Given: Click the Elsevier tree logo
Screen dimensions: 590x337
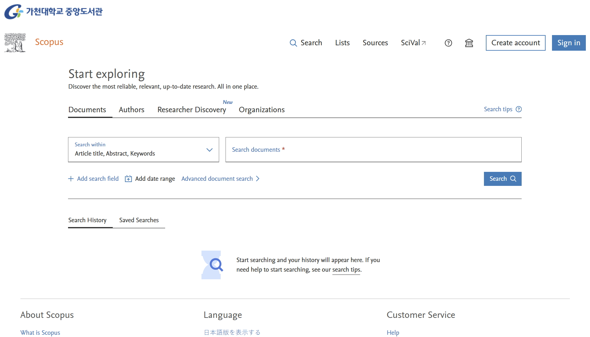Looking at the screenshot, I should coord(15,43).
